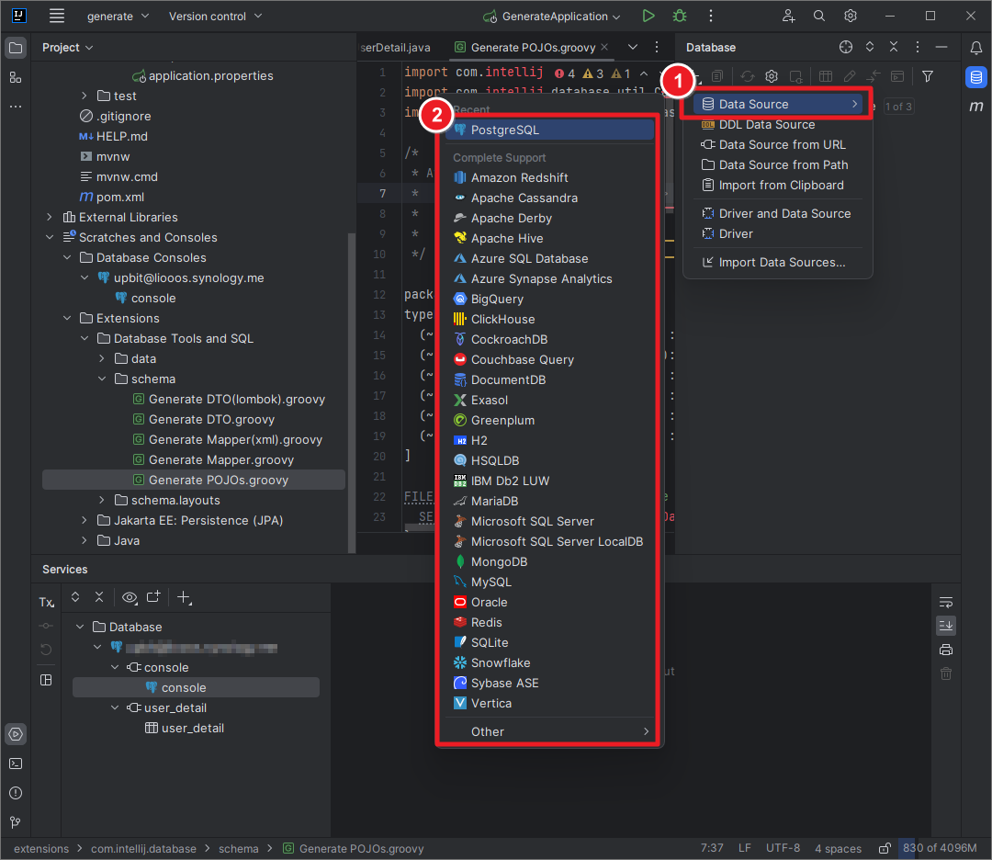Click the UTF-8 encoding in status bar
The height and width of the screenshot is (860, 992).
click(x=783, y=848)
